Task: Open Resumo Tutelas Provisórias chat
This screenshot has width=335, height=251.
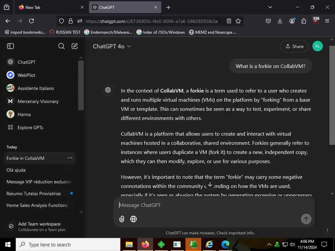Action: pos(40,193)
